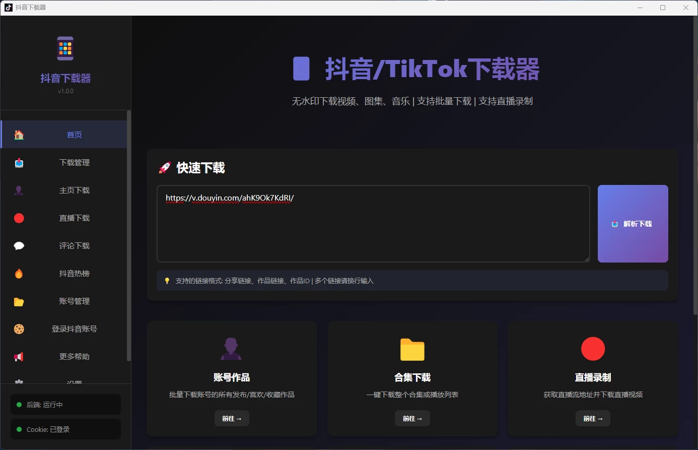This screenshot has width=698, height=450.
Task: Click the 解析下载 button
Action: 633,224
